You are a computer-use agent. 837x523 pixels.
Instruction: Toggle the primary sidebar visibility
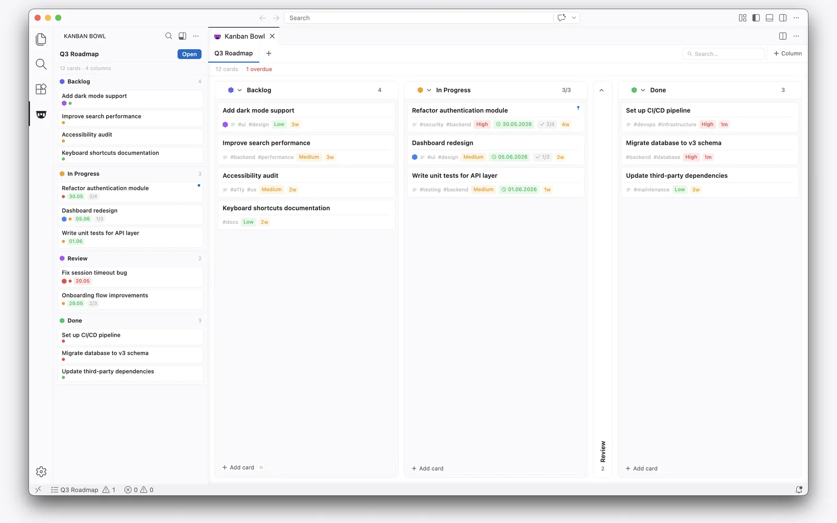tap(756, 18)
